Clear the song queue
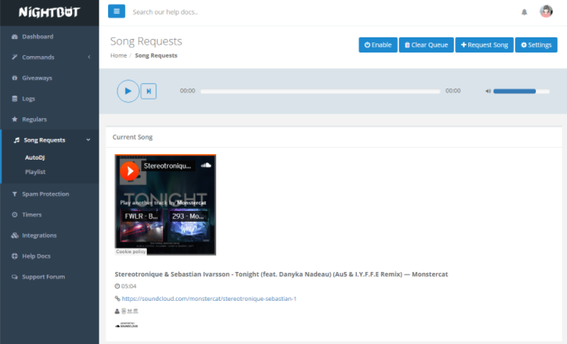 pos(427,45)
